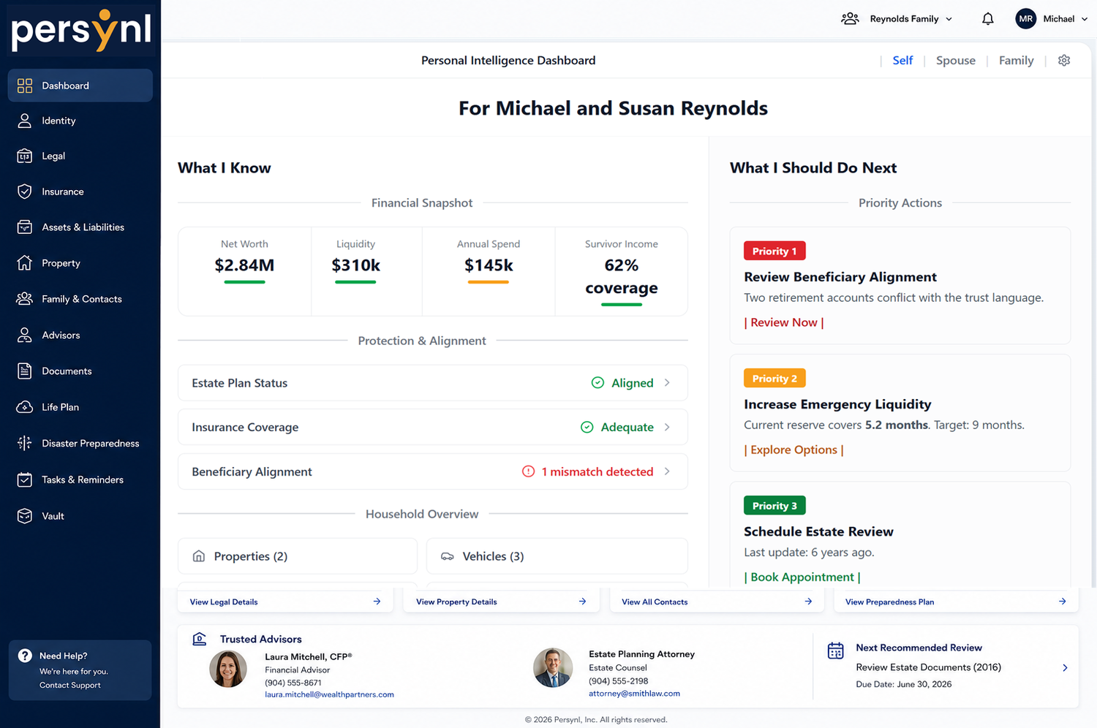Click Laura Mitchell's profile photo
The width and height of the screenshot is (1097, 728).
coord(228,669)
